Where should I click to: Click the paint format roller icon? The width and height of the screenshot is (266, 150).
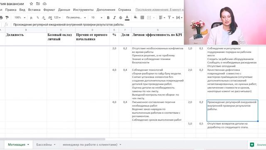tap(7, 17)
